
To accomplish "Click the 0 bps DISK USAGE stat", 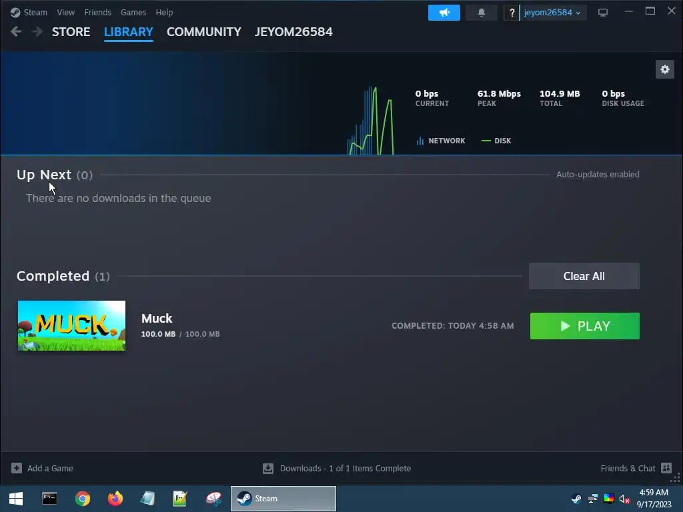I will click(x=623, y=98).
